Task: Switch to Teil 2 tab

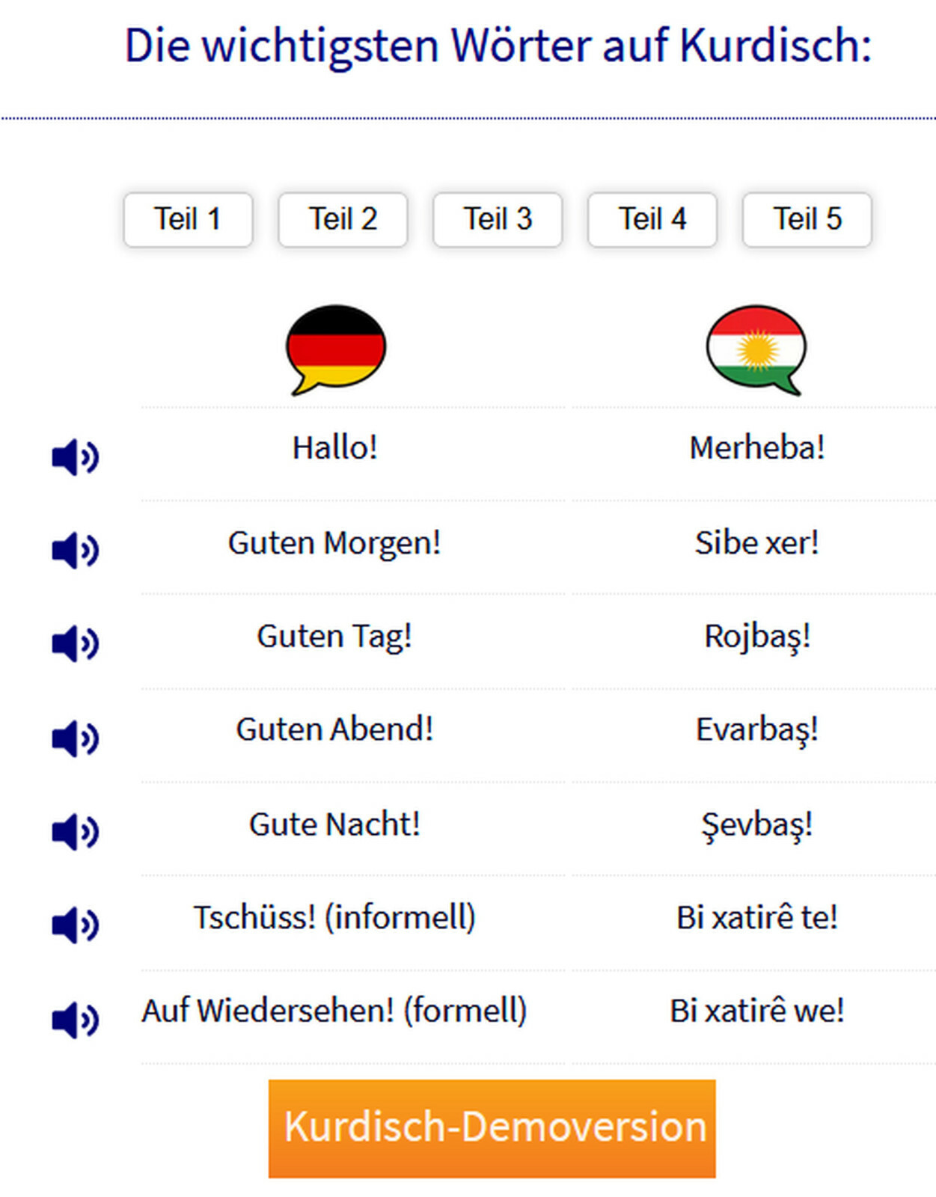Action: coord(343,220)
